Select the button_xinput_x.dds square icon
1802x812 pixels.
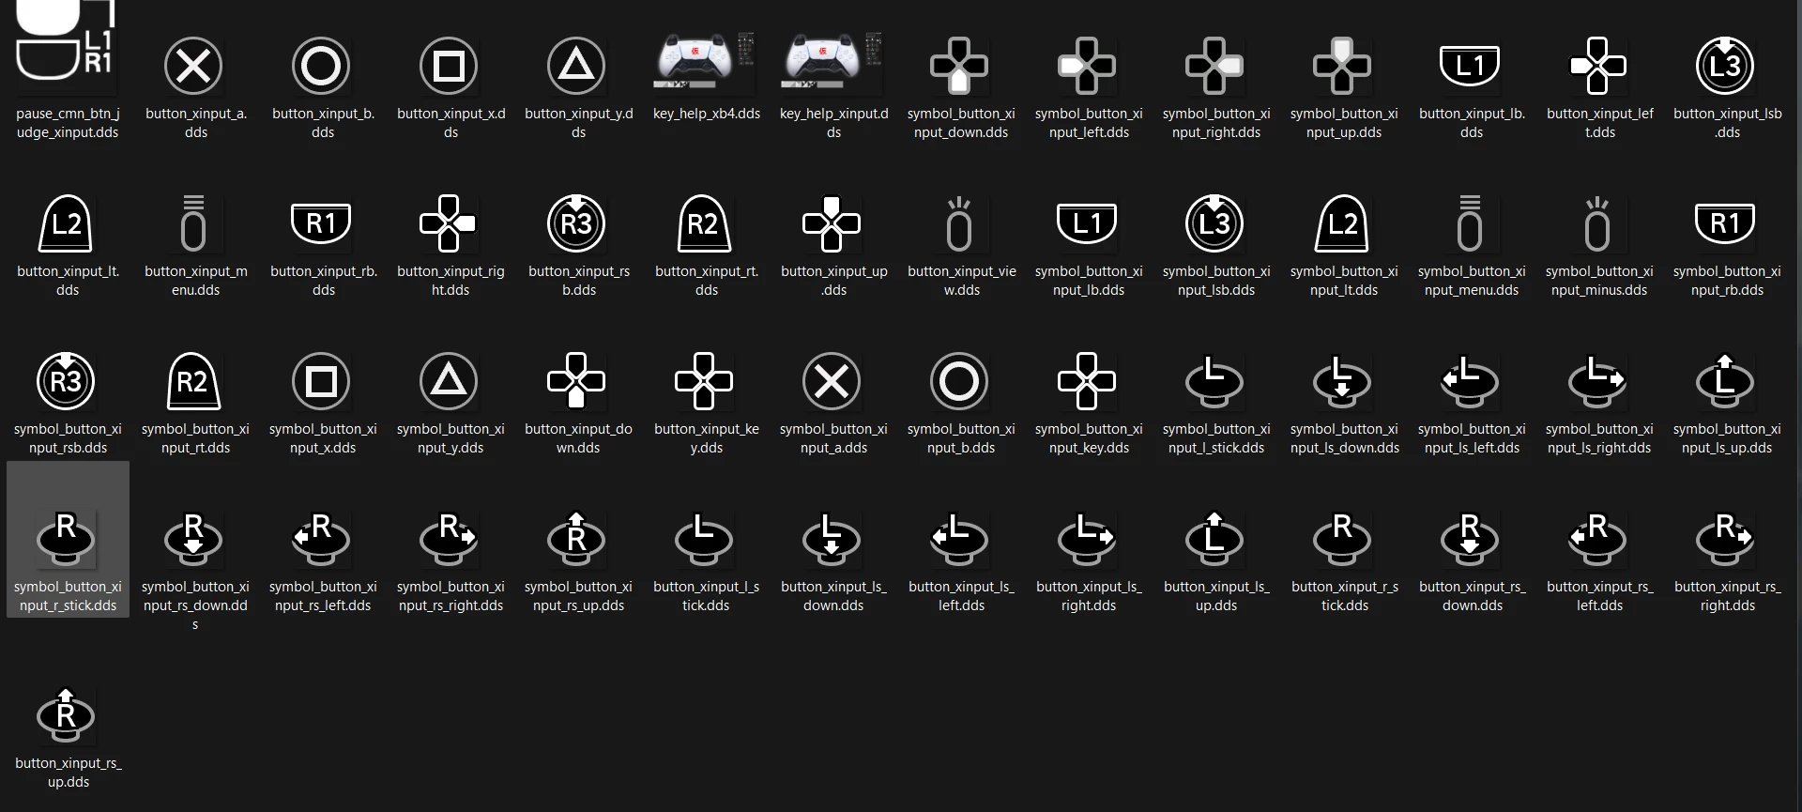(449, 66)
